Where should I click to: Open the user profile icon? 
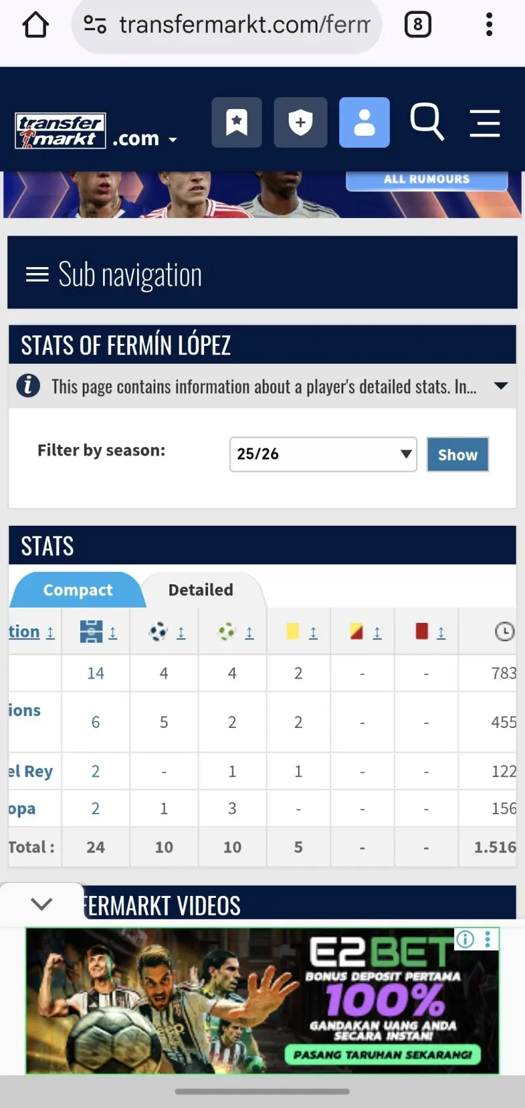[364, 123]
